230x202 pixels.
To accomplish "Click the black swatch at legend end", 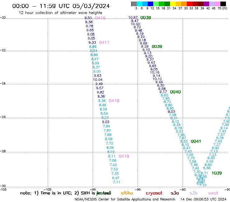I will pos(223,4).
